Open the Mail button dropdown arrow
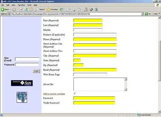This screenshot has height=117, width=161. pyautogui.click(x=70, y=9)
